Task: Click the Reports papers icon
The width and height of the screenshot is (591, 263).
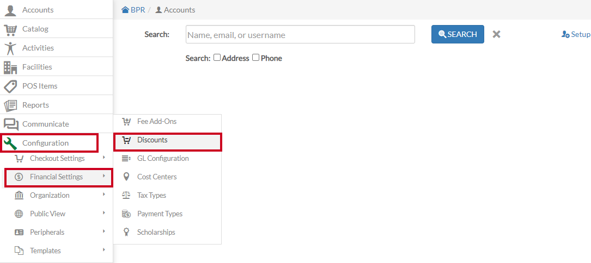Action: (10, 105)
